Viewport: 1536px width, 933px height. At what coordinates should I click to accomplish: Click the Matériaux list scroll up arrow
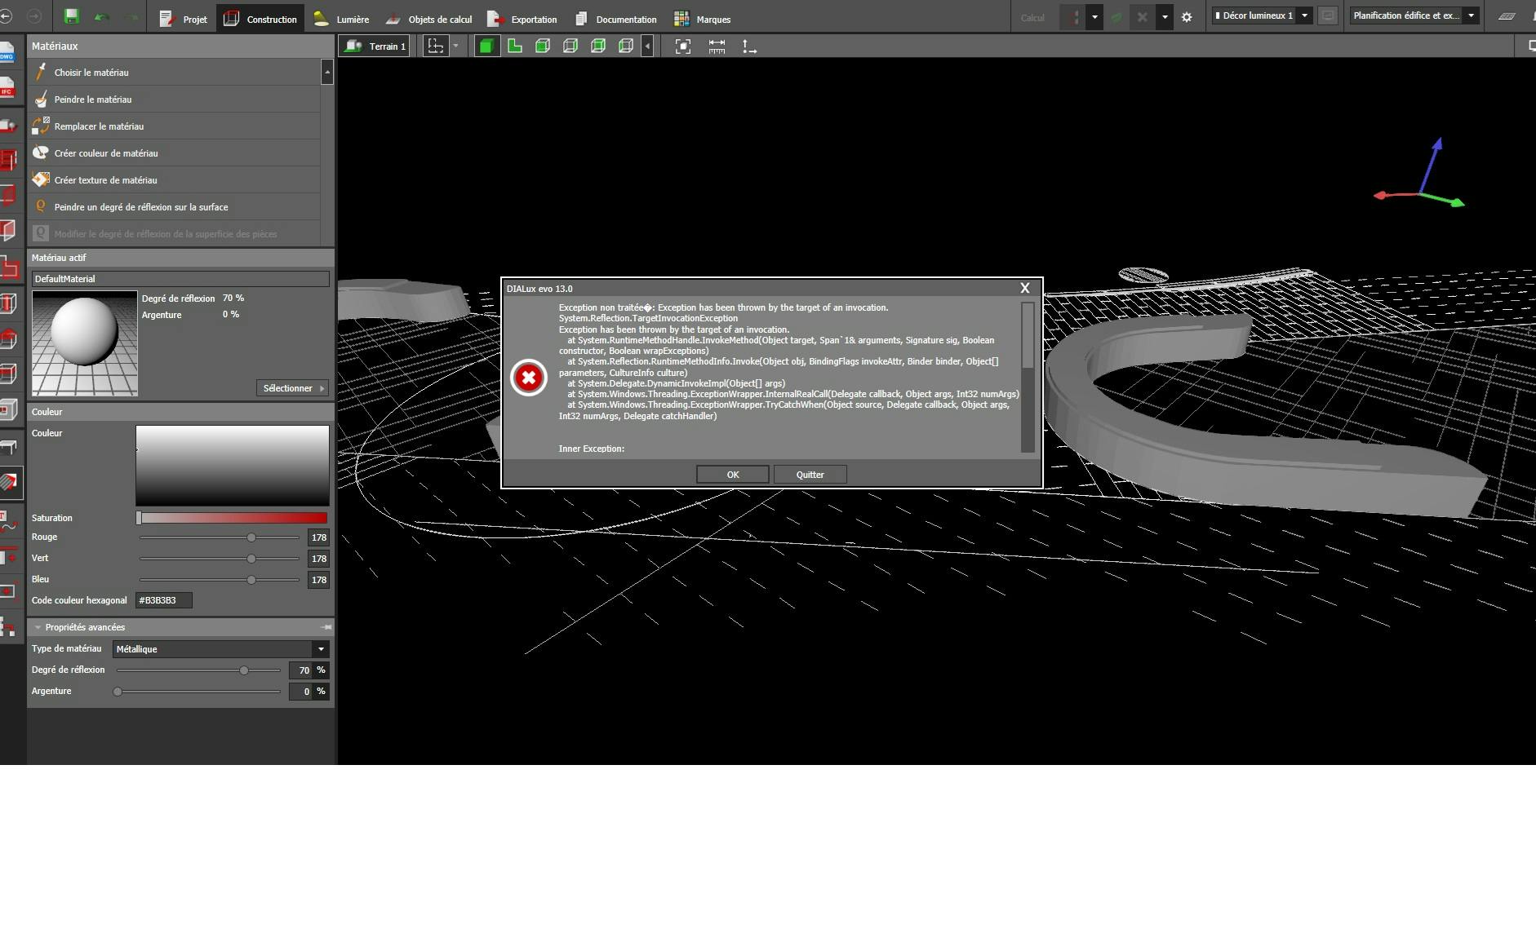tap(327, 72)
